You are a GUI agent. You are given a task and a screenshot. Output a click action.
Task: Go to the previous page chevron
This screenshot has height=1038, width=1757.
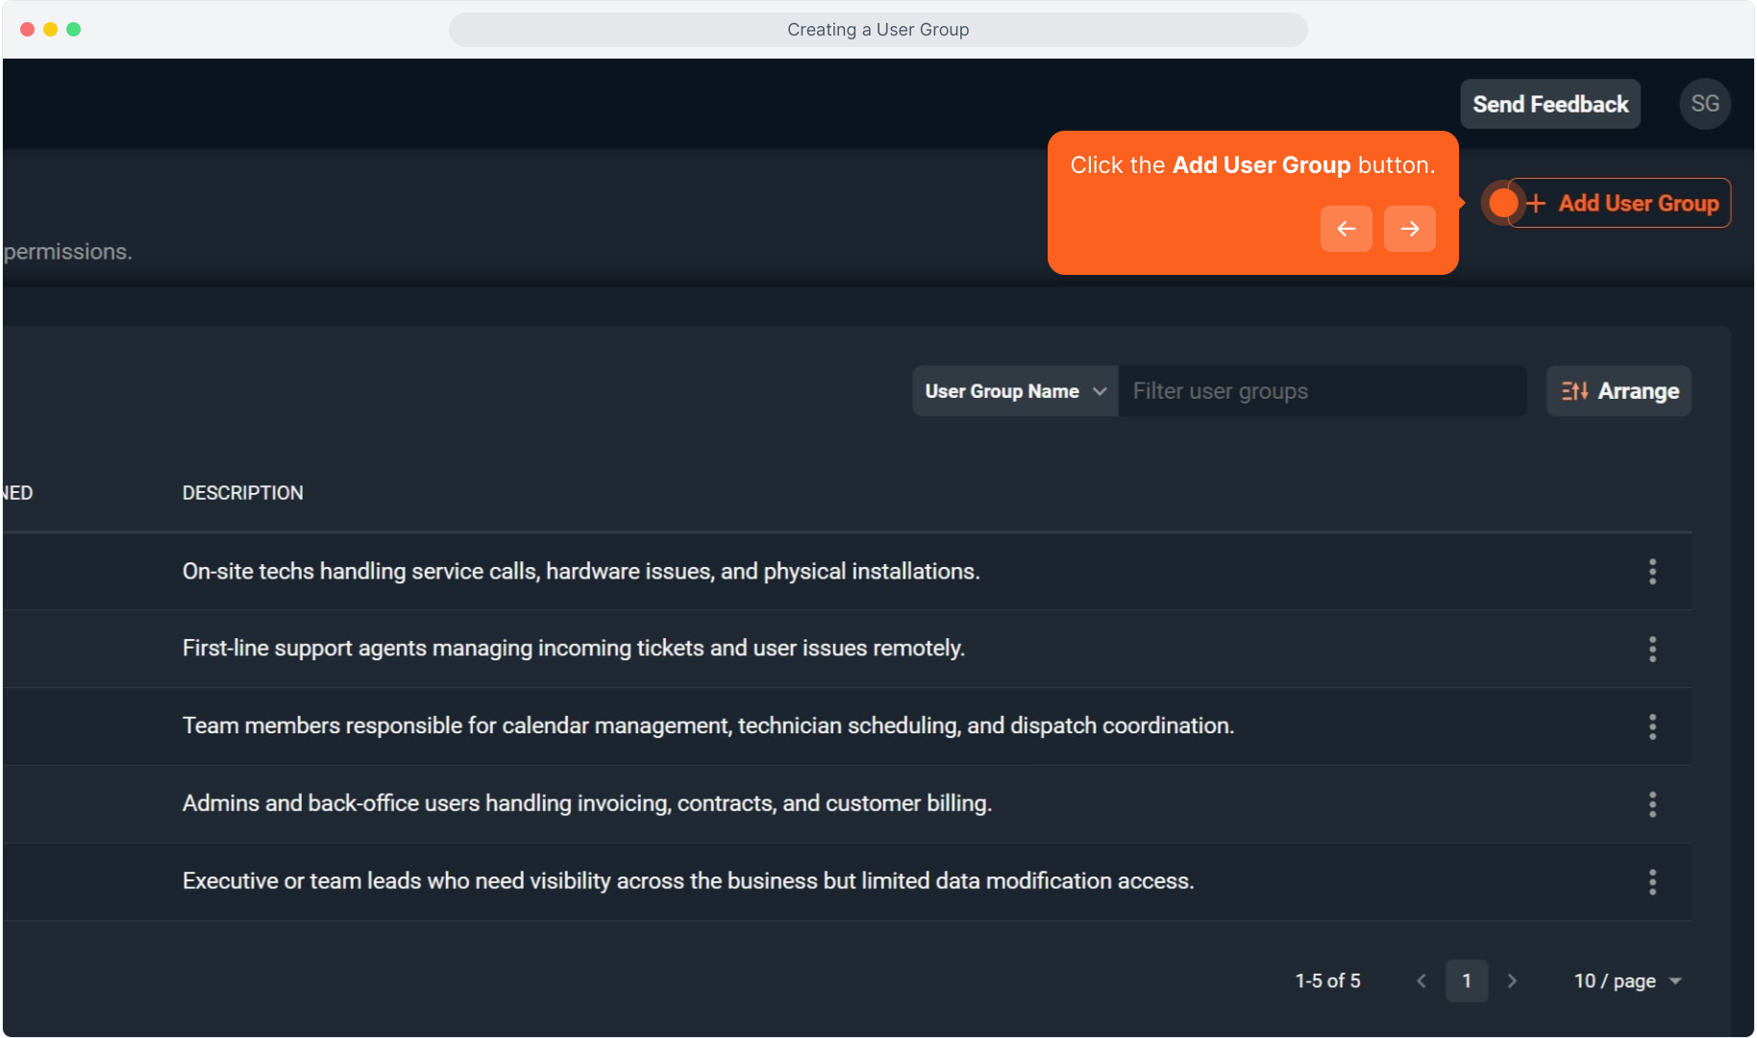(x=1422, y=981)
